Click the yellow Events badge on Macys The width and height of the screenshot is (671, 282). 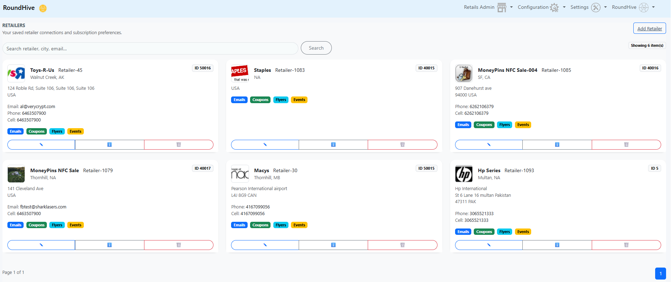[299, 225]
